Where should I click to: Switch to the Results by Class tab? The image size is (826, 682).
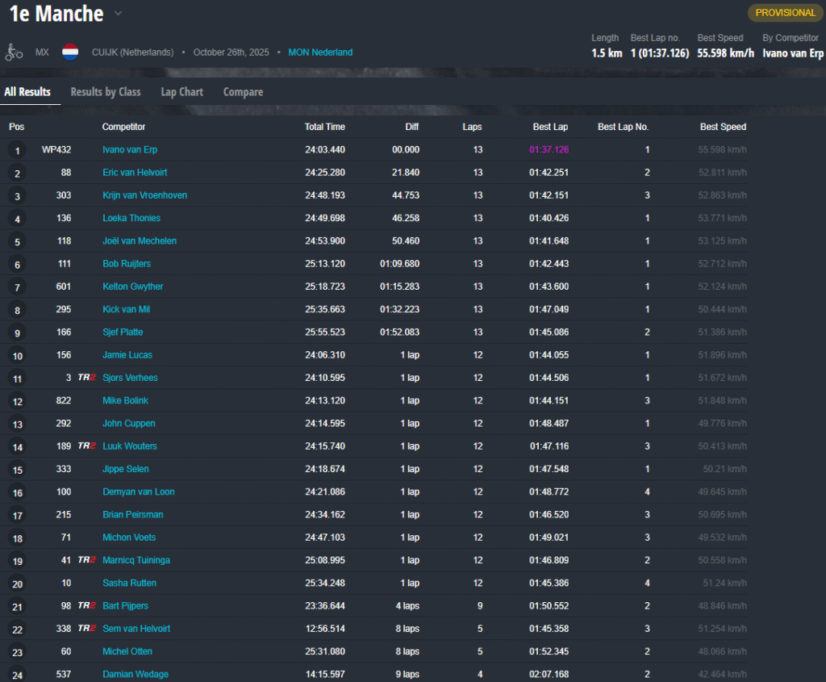[x=106, y=92]
